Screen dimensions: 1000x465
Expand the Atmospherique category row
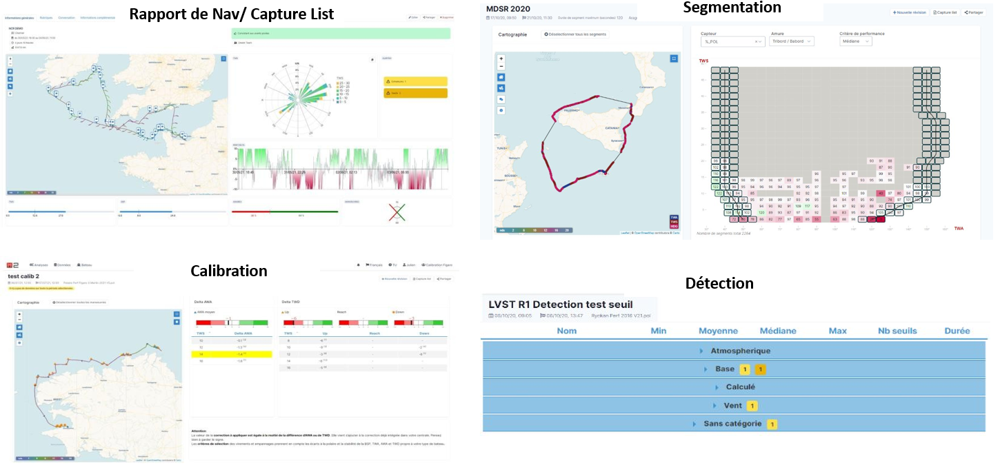tap(733, 351)
